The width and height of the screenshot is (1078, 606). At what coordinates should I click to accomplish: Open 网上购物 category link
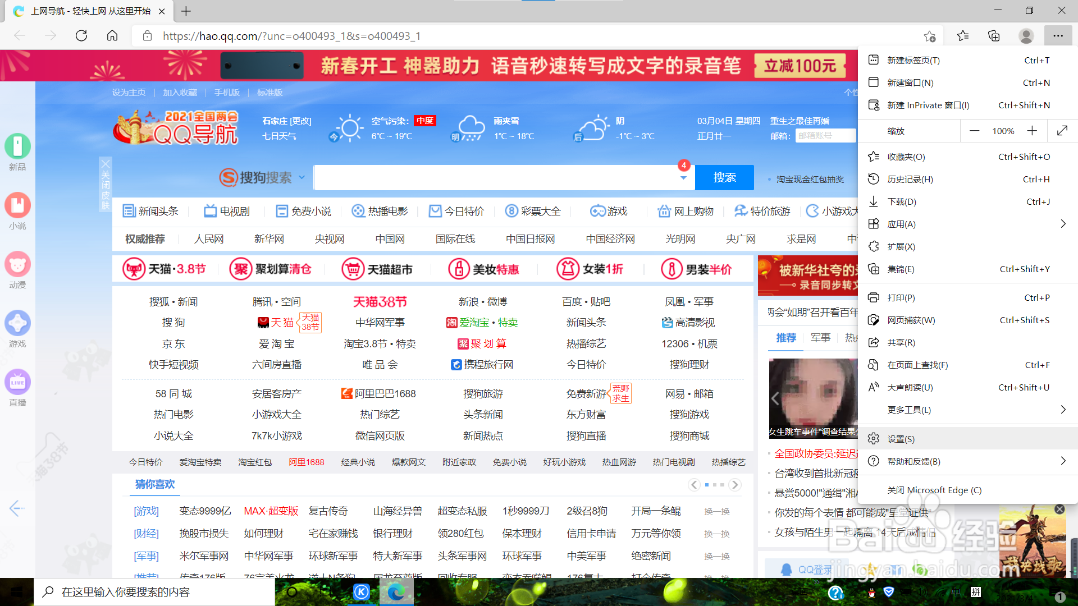(686, 211)
